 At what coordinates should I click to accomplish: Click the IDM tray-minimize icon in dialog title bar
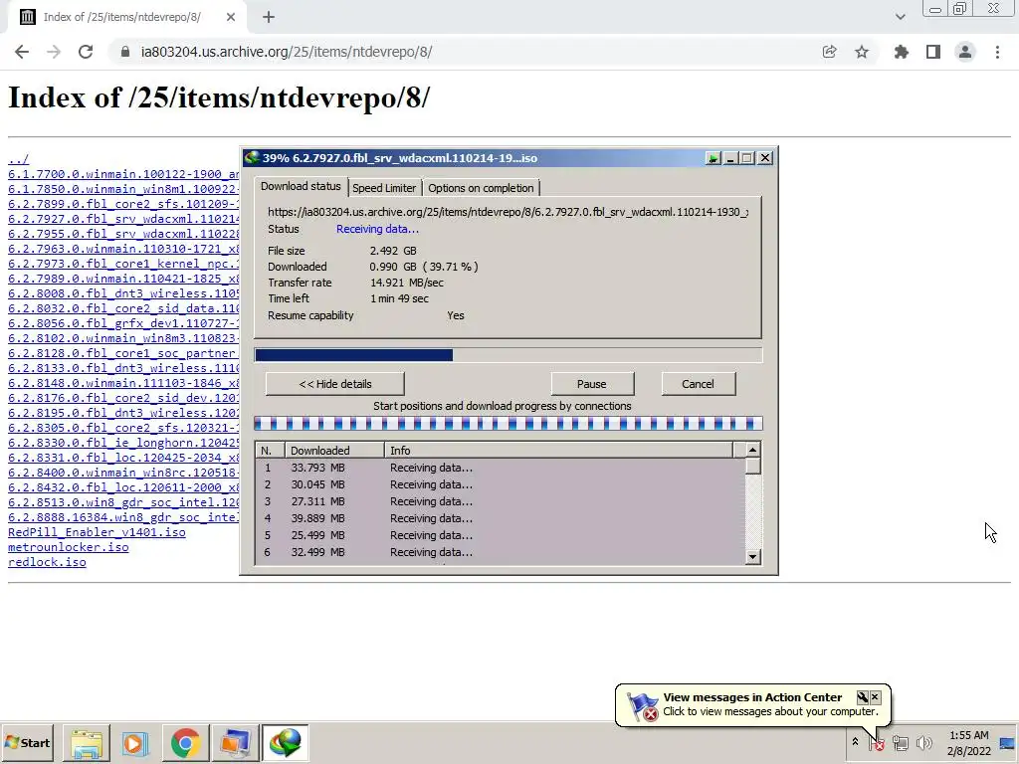(713, 158)
